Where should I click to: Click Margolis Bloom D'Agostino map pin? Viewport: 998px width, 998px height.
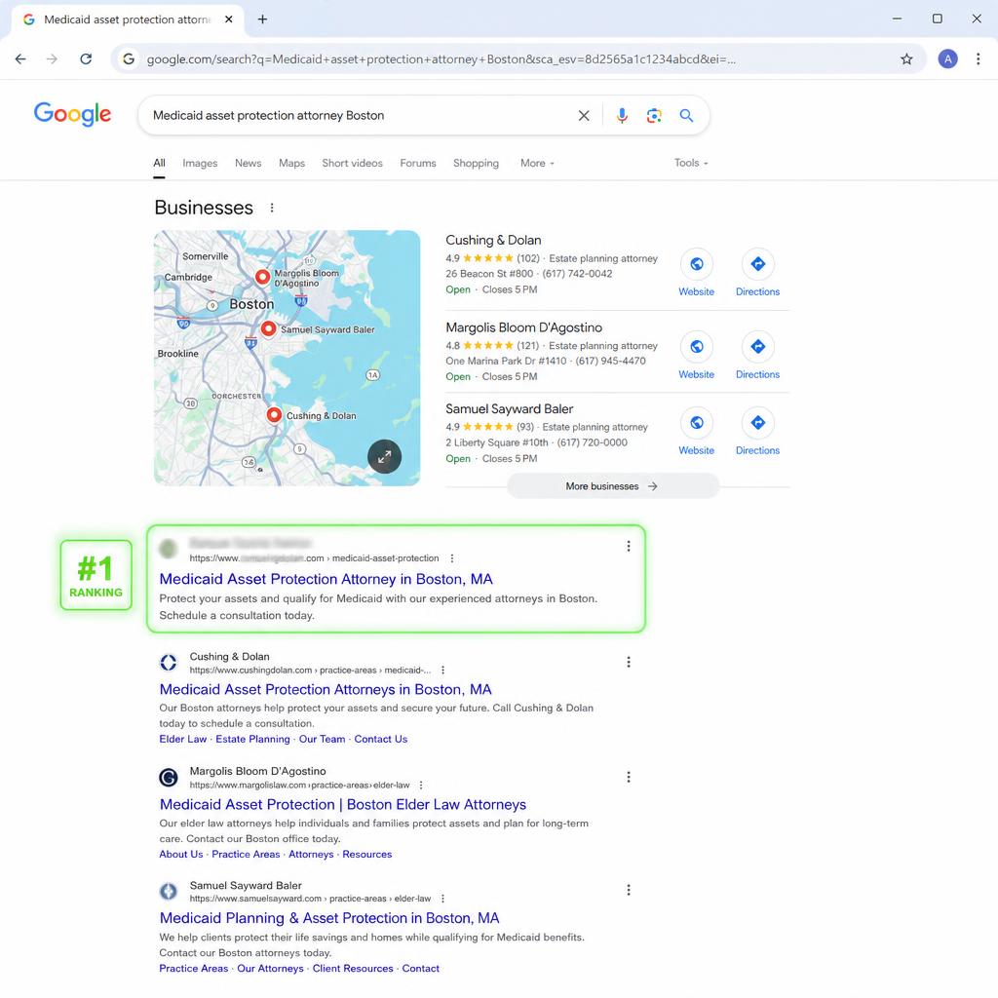262,277
